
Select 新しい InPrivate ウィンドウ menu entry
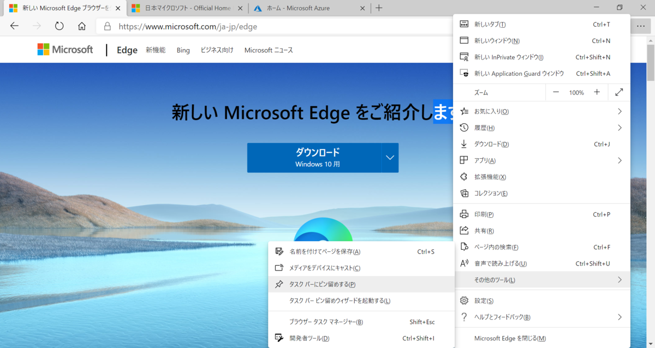[x=542, y=57]
